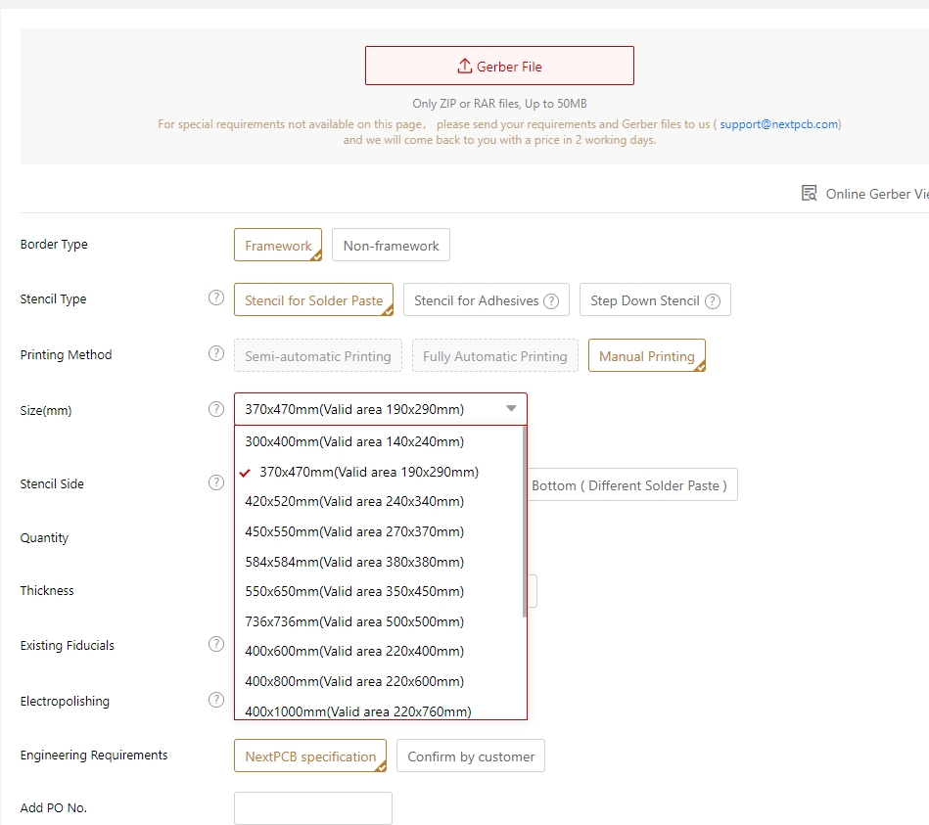The height and width of the screenshot is (825, 929).
Task: Click help icon inside Step Down Stencil
Action: click(713, 301)
